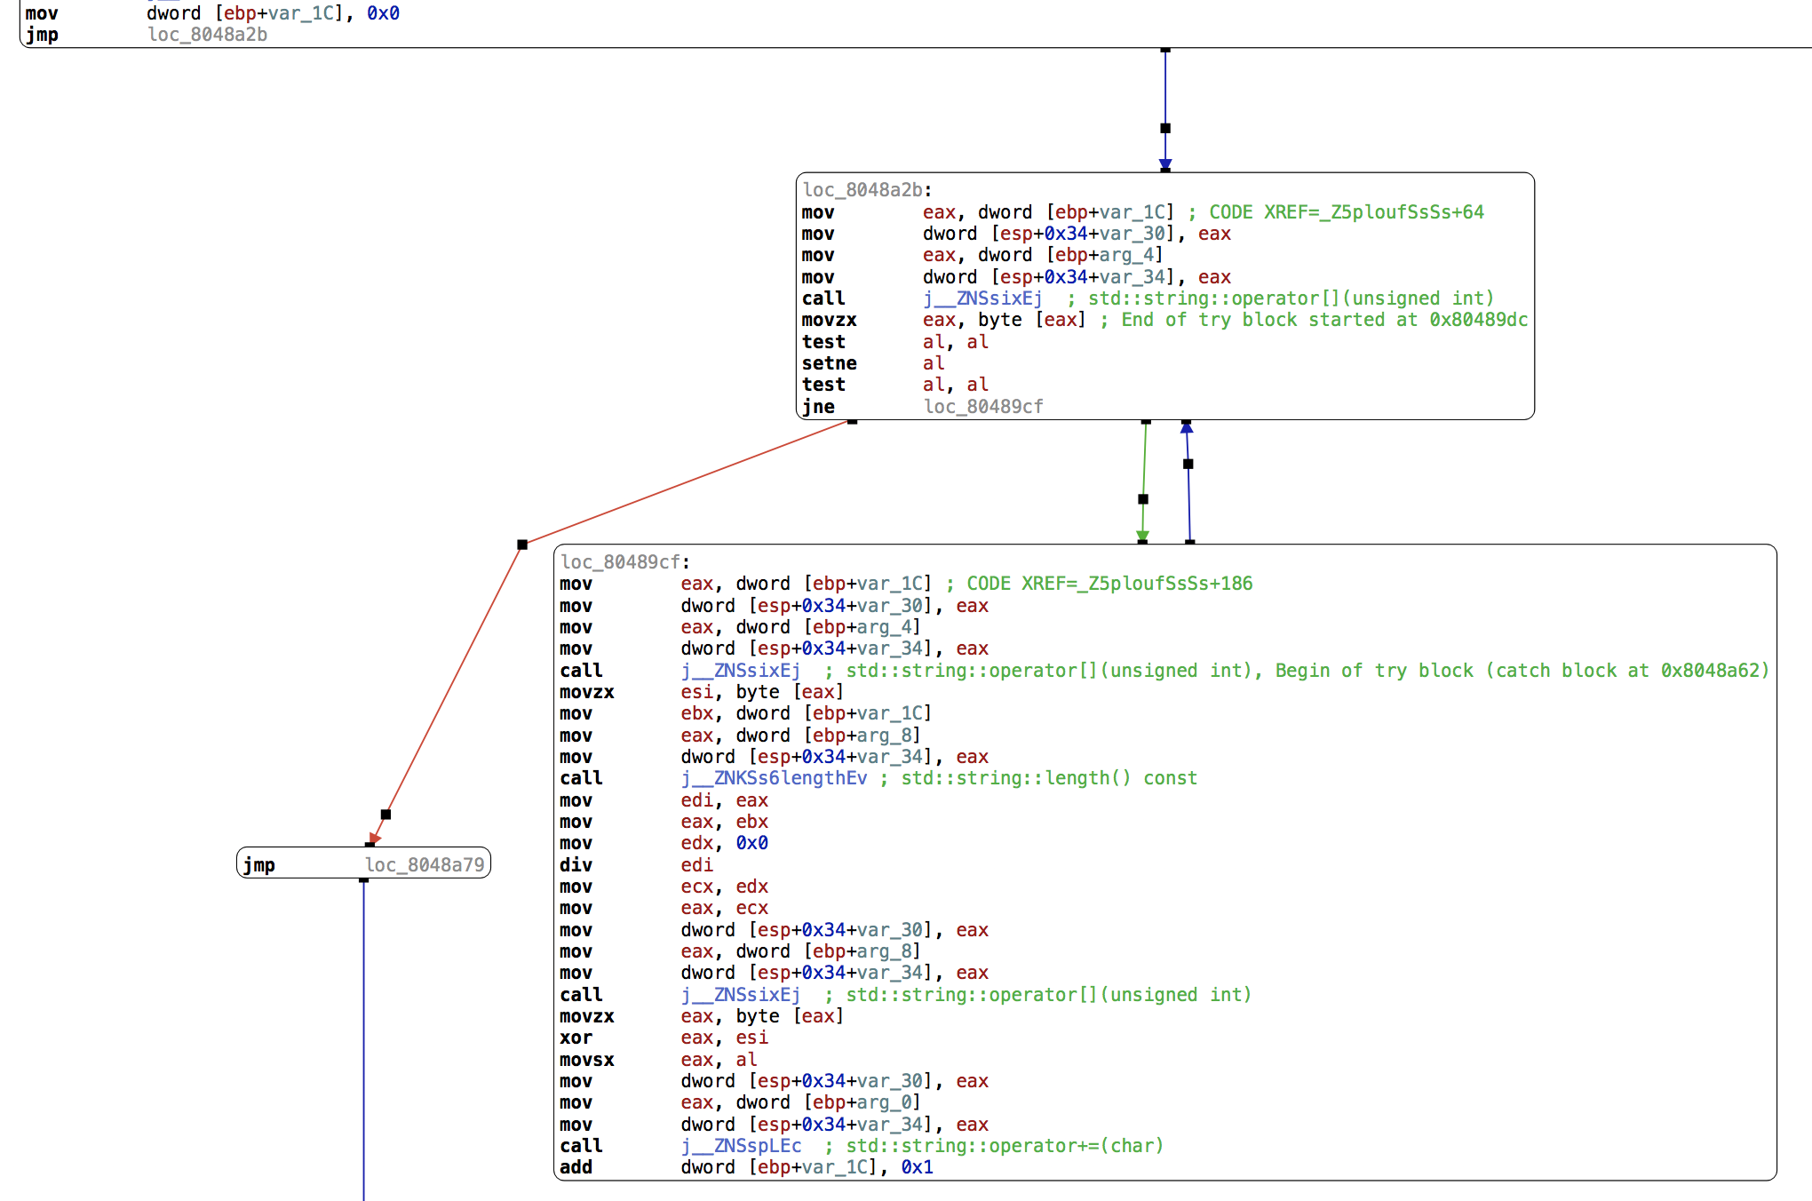Click j__ZNSsixEj call in loc_8048a2b block
The height and width of the screenshot is (1201, 1812).
pos(981,298)
